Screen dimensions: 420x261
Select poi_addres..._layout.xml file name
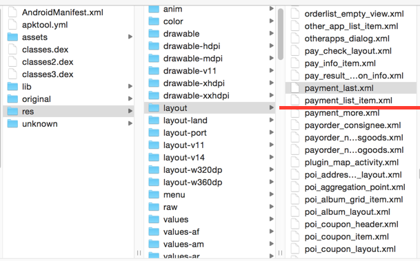(353, 175)
